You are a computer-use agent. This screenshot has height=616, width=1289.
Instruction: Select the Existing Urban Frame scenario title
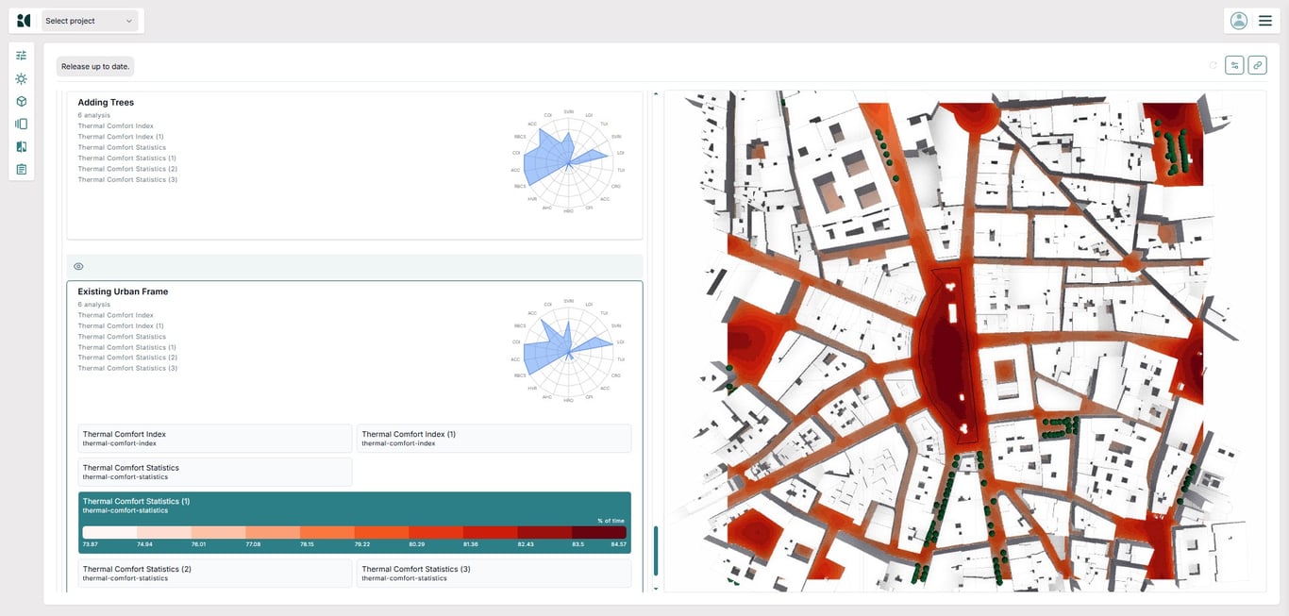pos(123,291)
